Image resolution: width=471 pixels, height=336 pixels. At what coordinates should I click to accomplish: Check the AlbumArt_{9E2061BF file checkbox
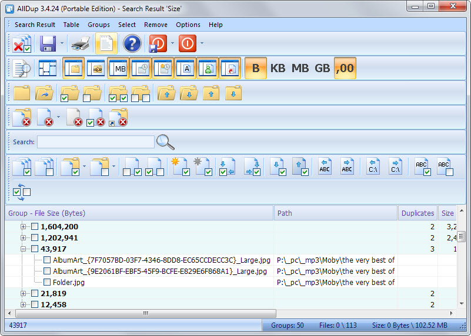(47, 271)
